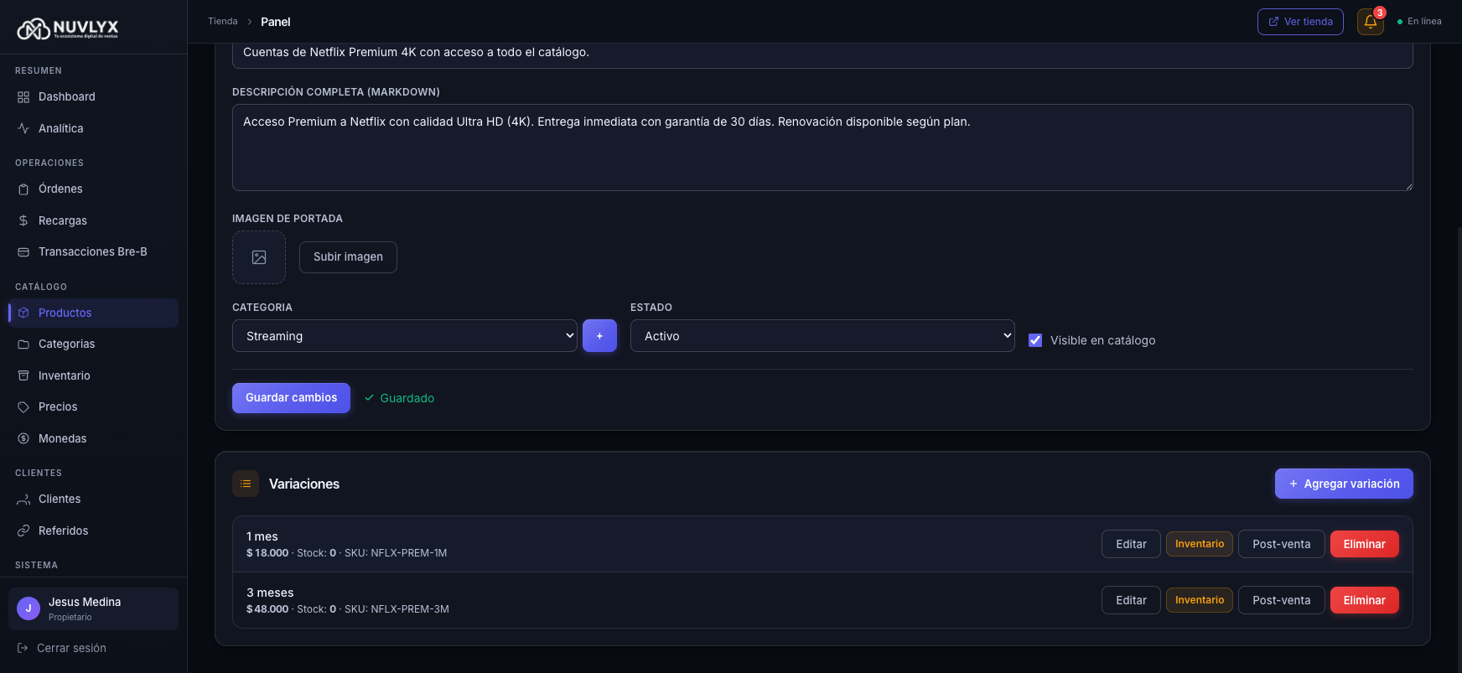Open the Categoría Streaming dropdown
Viewport: 1462px width, 673px height.
coord(405,336)
